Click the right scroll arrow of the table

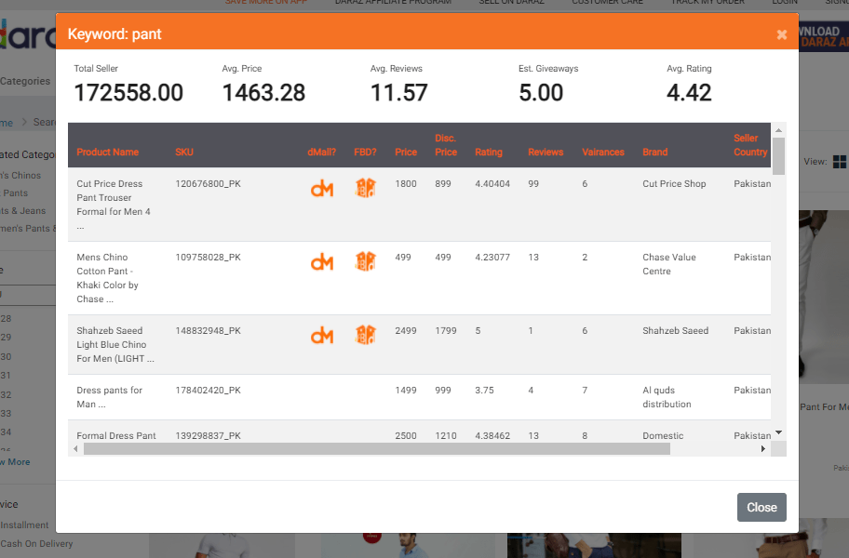pos(762,448)
